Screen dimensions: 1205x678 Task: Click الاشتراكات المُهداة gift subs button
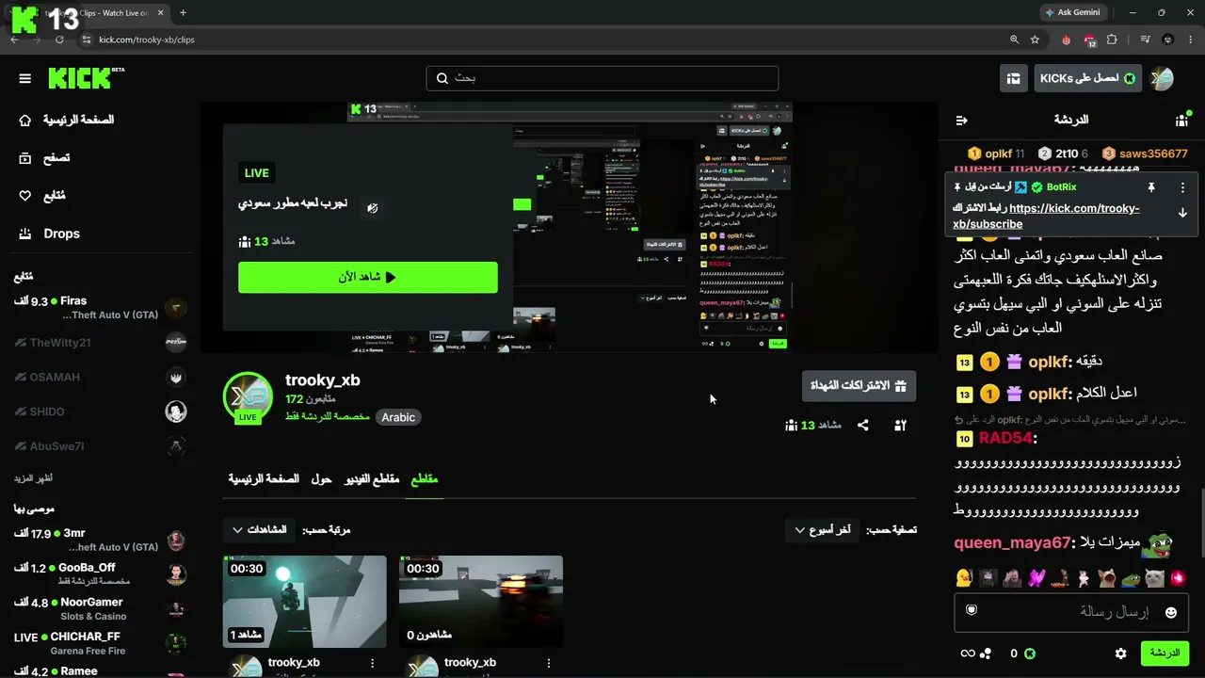coord(859,386)
